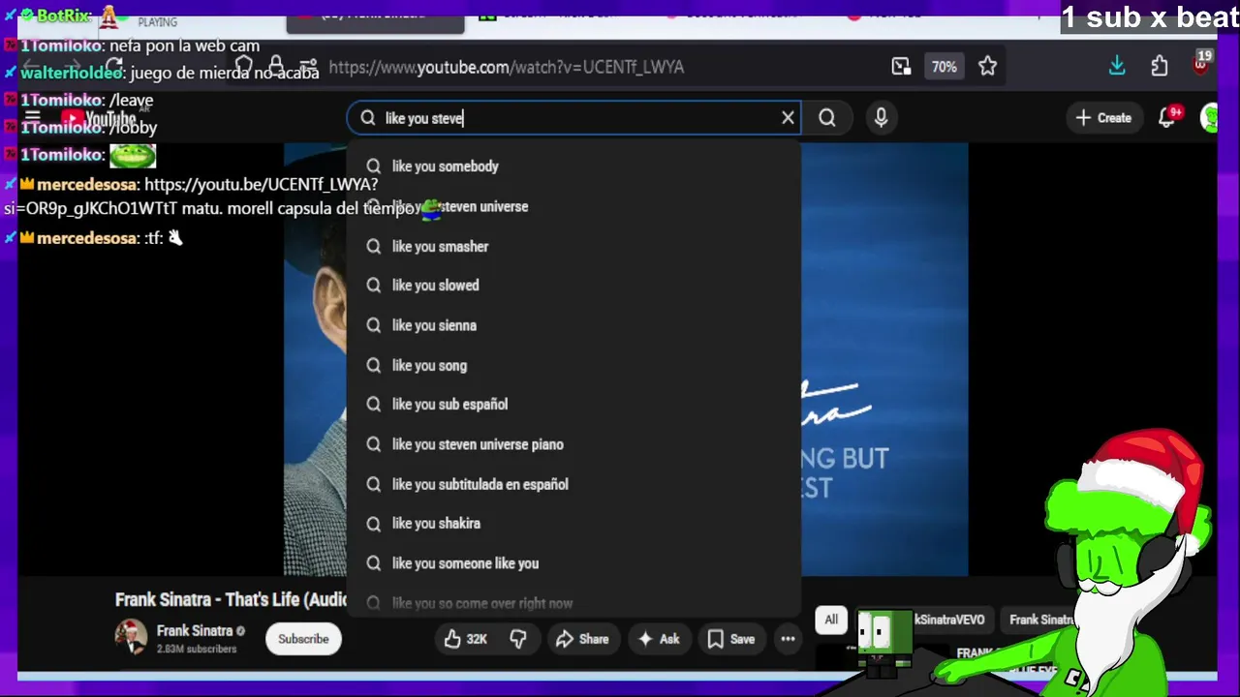Open more actions three-dot menu
Image resolution: width=1240 pixels, height=697 pixels.
tap(788, 639)
